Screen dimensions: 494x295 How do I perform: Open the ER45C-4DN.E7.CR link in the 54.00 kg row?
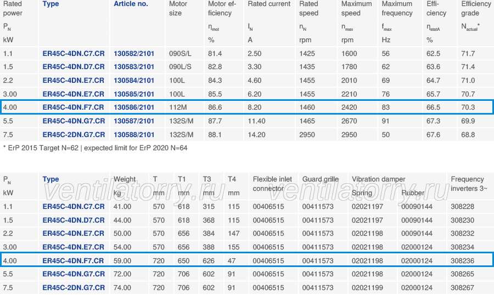pos(73,247)
